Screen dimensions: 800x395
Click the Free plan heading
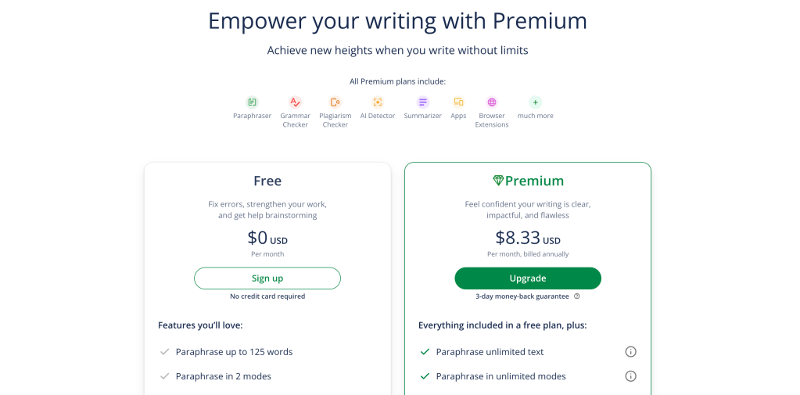(267, 181)
